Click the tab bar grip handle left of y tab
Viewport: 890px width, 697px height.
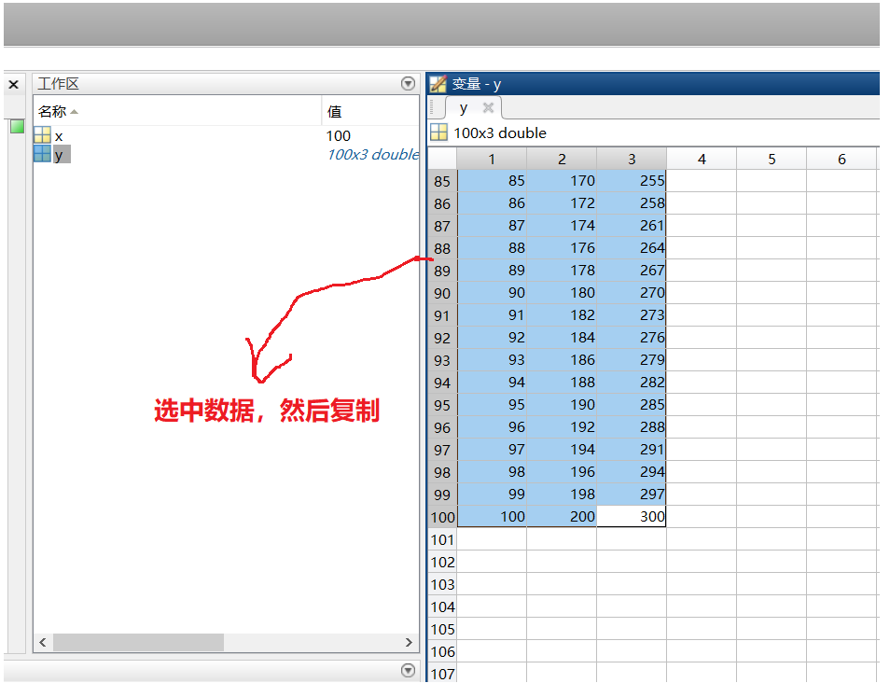coord(433,106)
